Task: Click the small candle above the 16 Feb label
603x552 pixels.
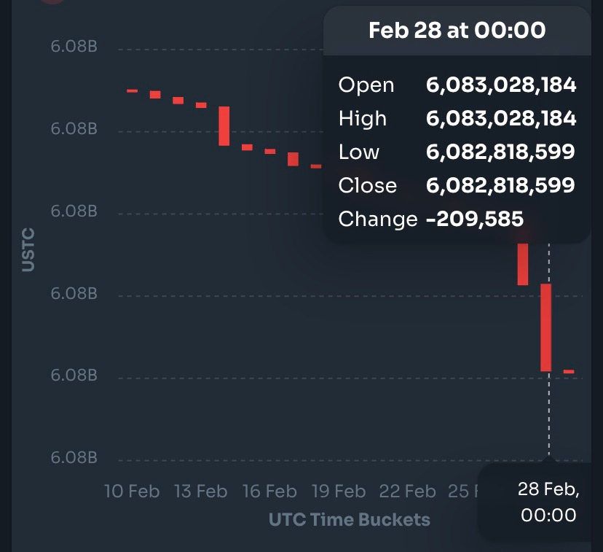Action: 270,151
